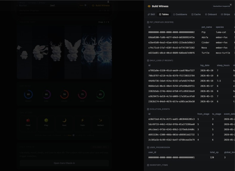Click log date 2026-05-20
The image size is (235, 171).
(207, 70)
